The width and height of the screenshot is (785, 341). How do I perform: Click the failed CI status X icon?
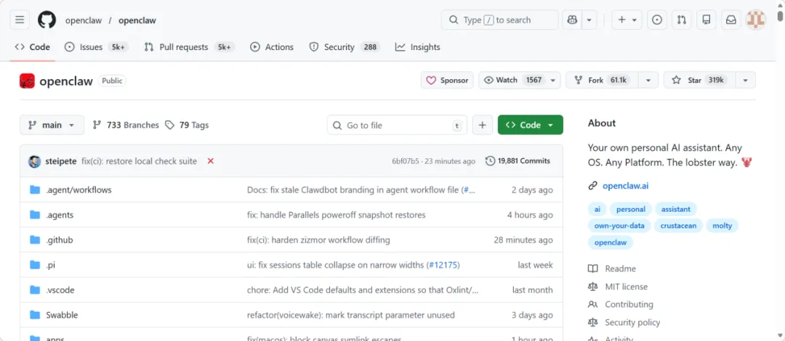click(211, 161)
